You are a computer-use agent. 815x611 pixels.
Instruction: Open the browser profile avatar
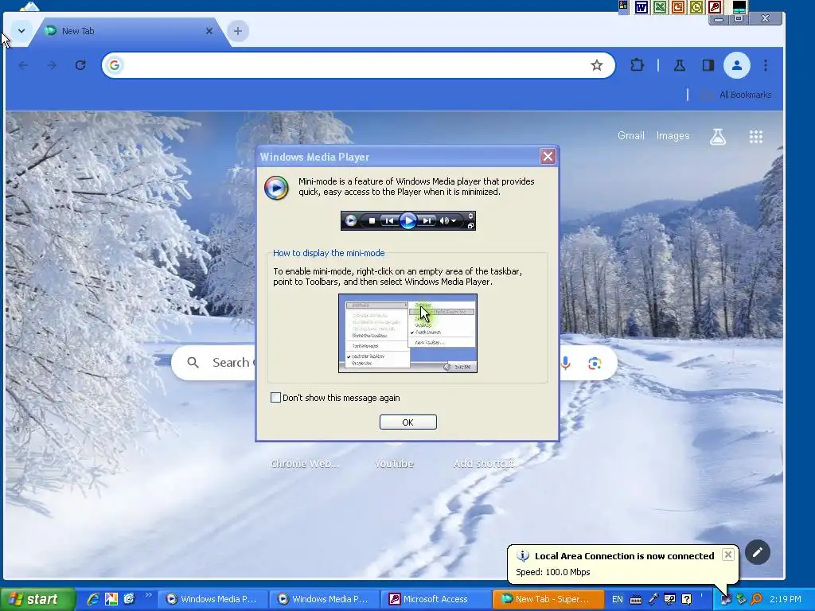point(736,65)
